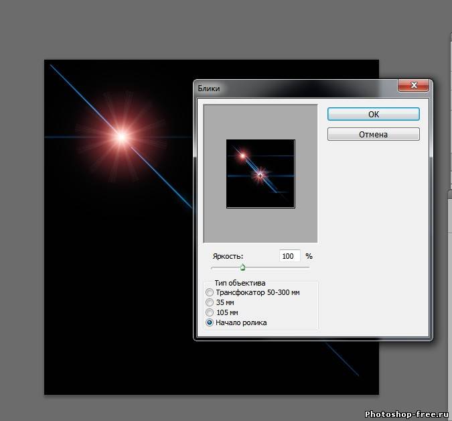The width and height of the screenshot is (452, 421).
Task: Click the OK button in the Блики dialog
Action: (x=373, y=115)
